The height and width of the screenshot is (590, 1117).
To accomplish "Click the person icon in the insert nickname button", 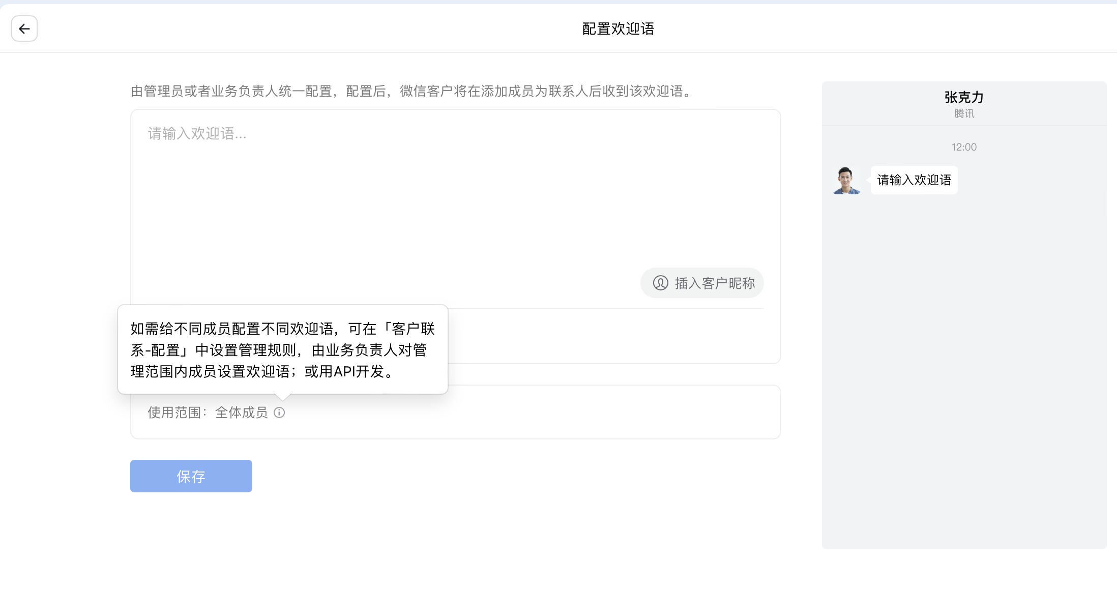I will (x=660, y=283).
